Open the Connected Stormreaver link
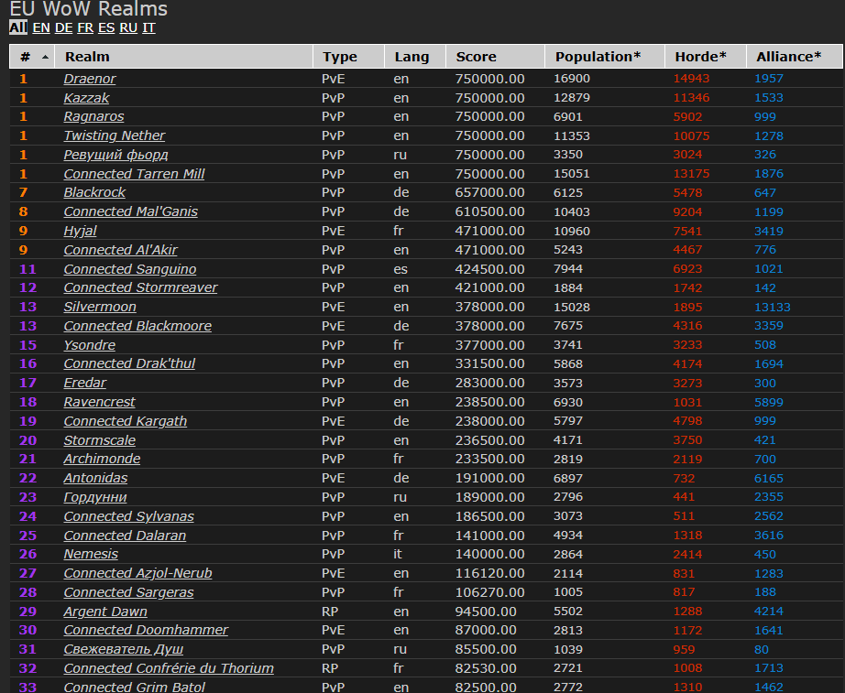 tap(140, 288)
